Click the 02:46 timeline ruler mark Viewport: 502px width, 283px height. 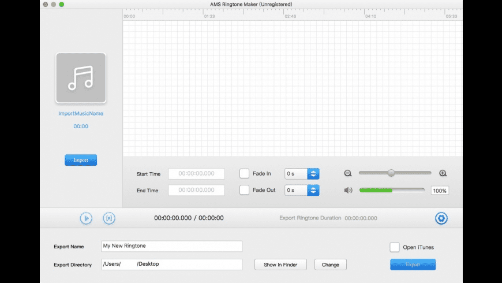[290, 16]
